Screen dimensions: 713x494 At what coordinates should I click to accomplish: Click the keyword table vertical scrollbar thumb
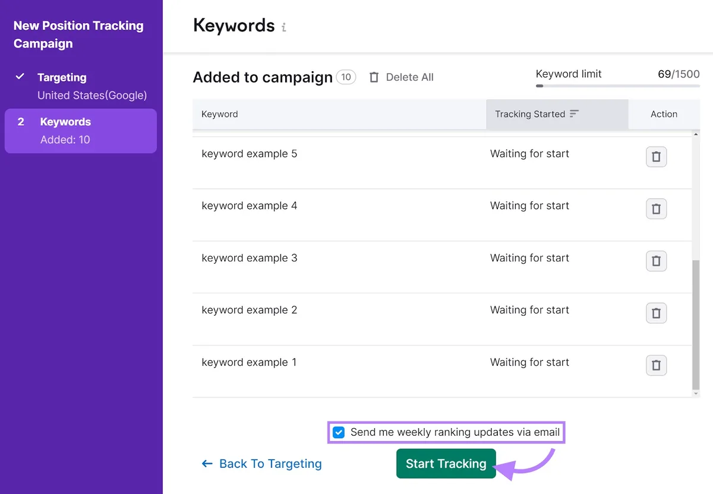[x=696, y=324]
